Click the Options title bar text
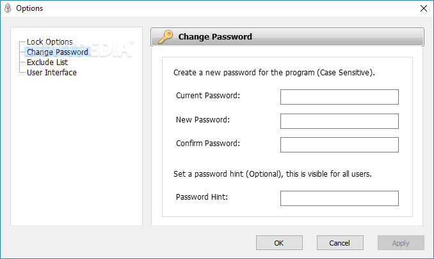This screenshot has width=434, height=259. (x=30, y=8)
